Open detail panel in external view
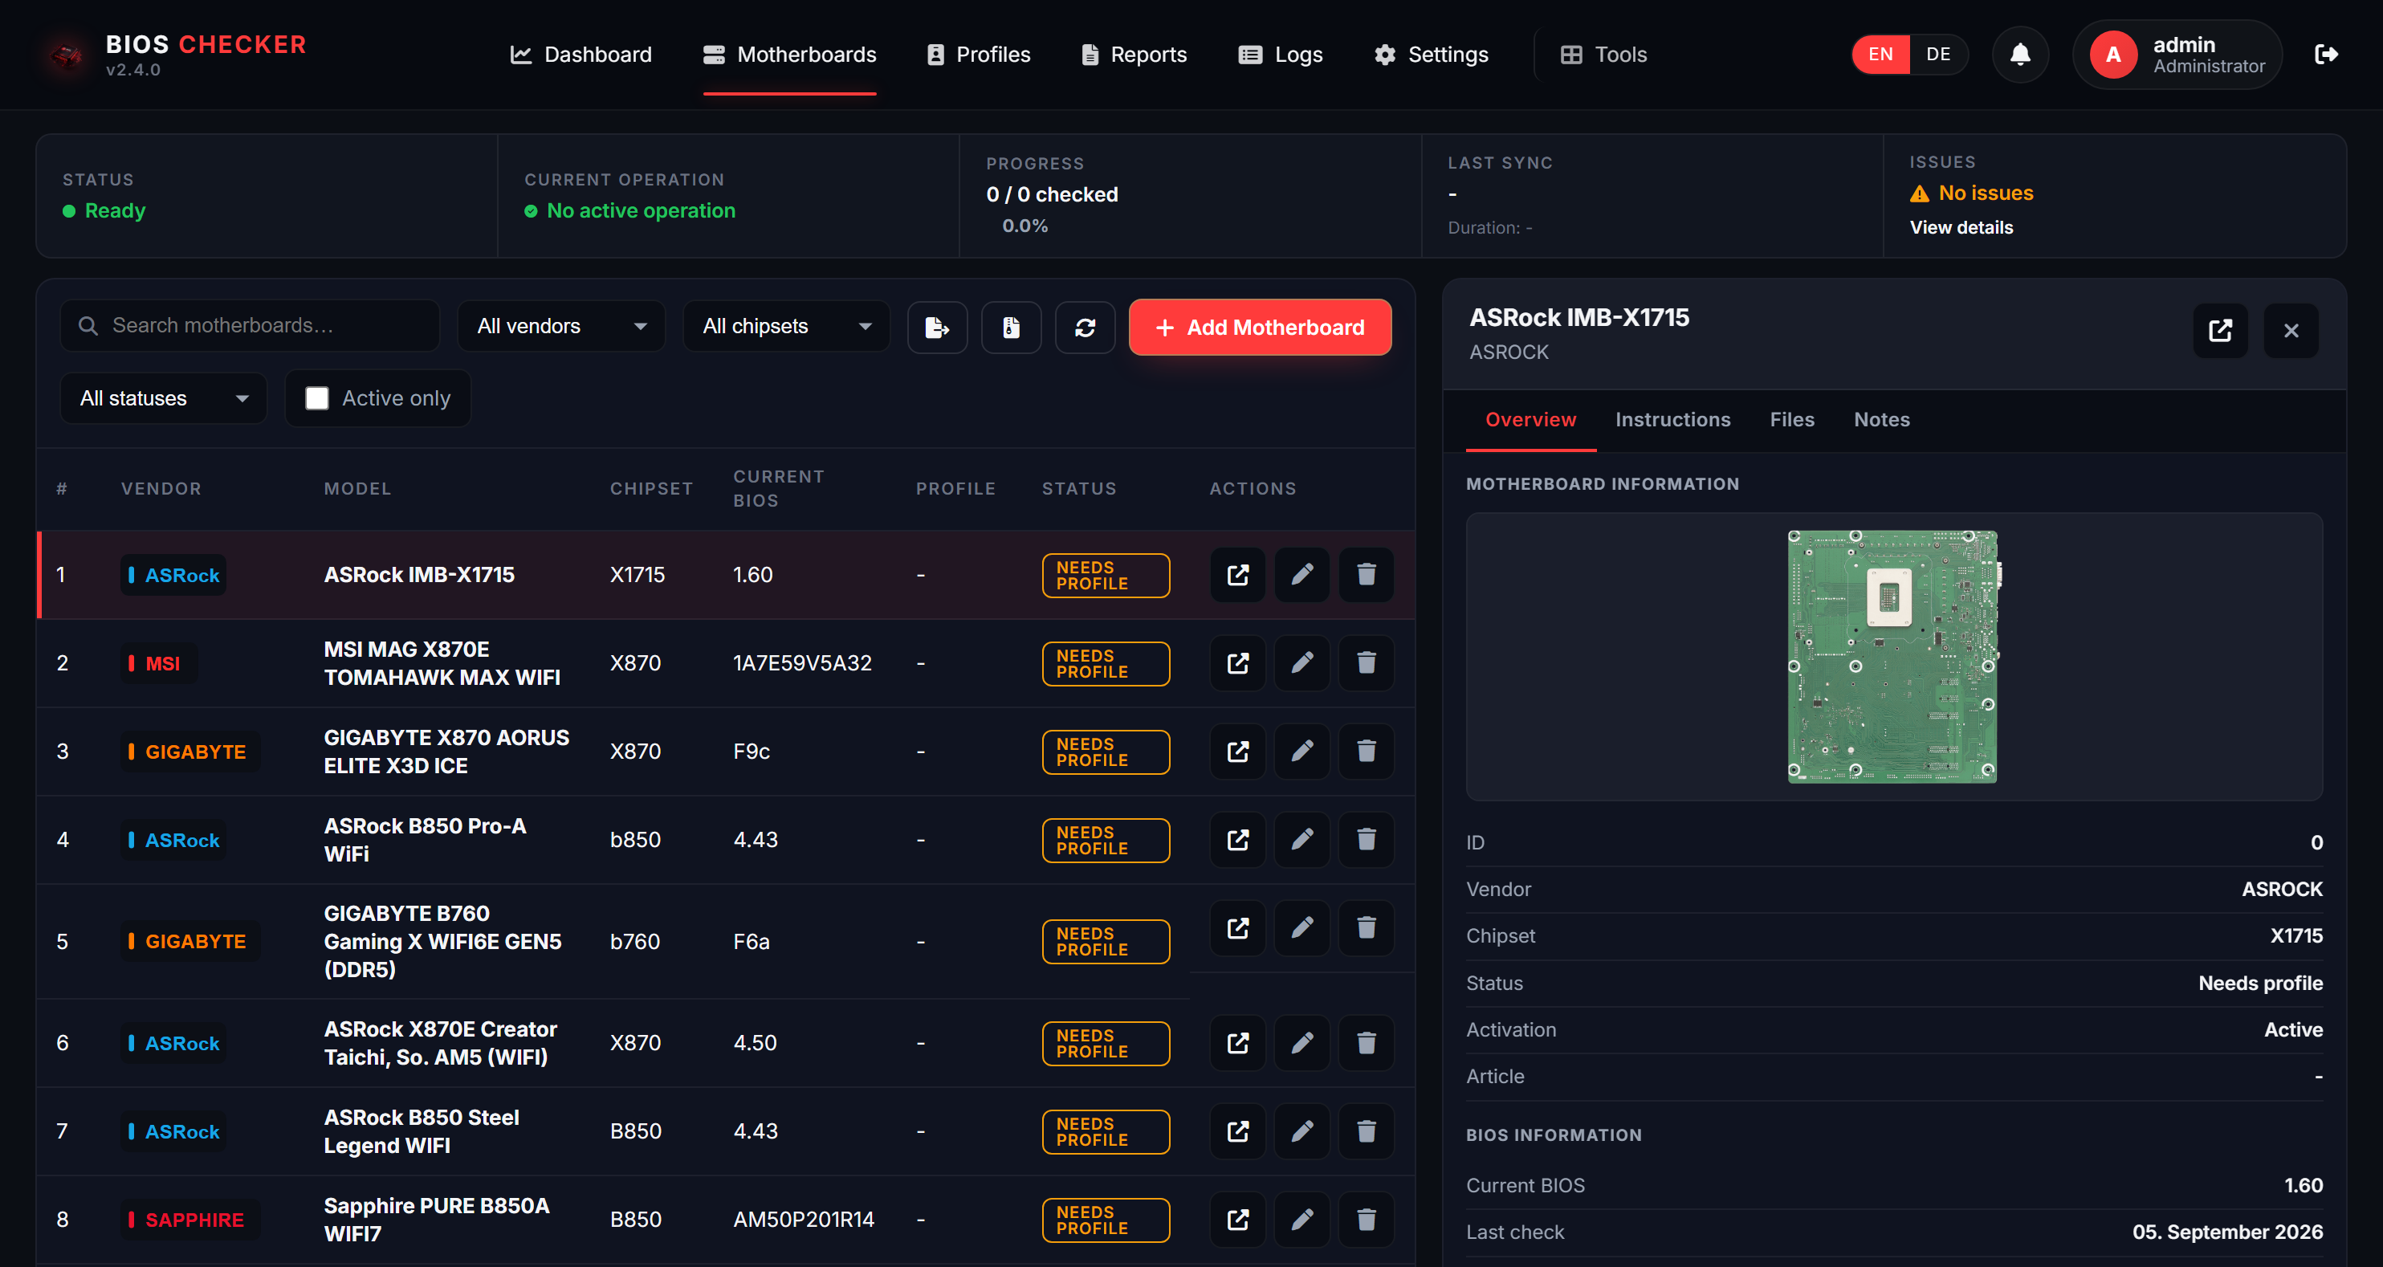The image size is (2383, 1267). pyautogui.click(x=2220, y=330)
